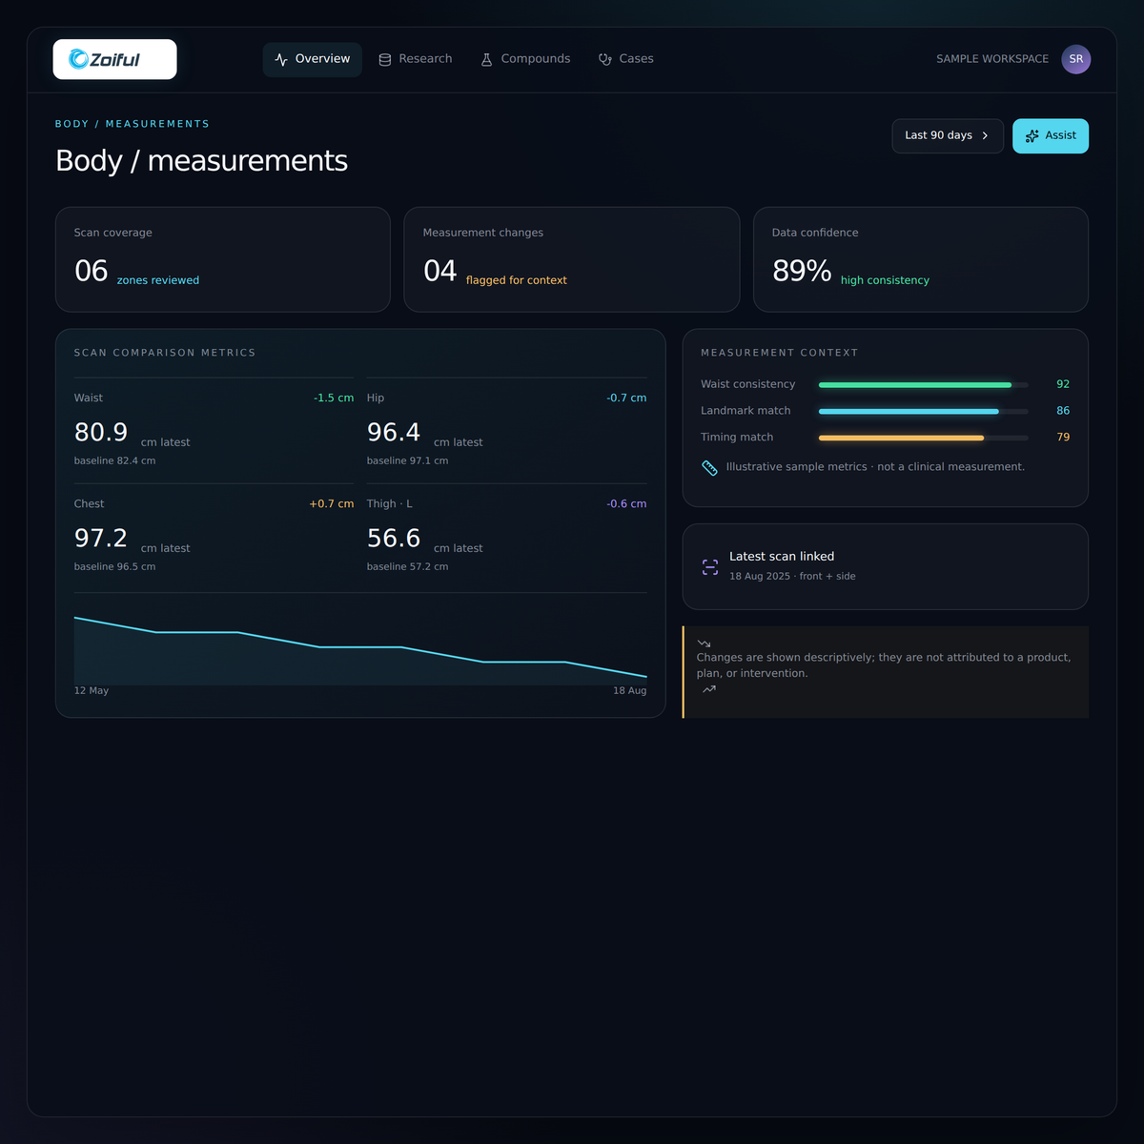Viewport: 1144px width, 1144px height.
Task: Click the Assist button
Action: click(x=1051, y=136)
